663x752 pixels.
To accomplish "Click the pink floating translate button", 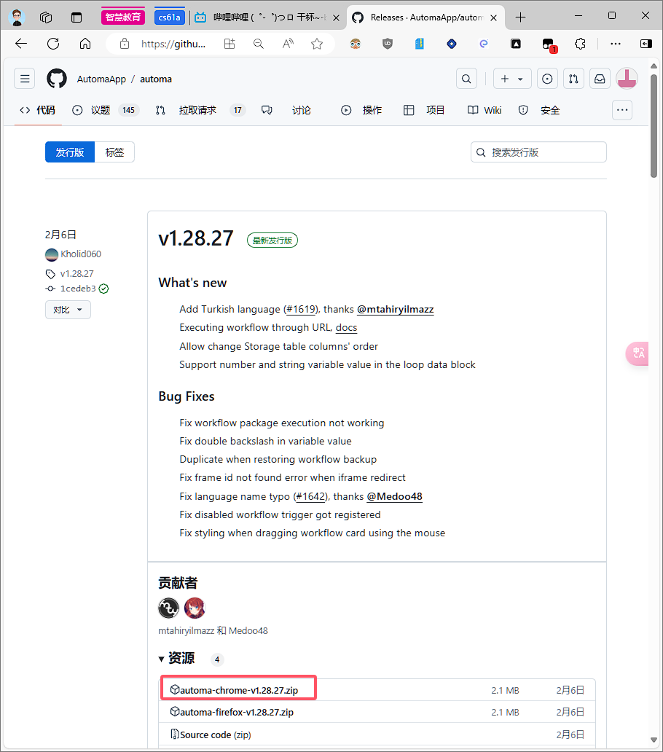I will [x=637, y=353].
